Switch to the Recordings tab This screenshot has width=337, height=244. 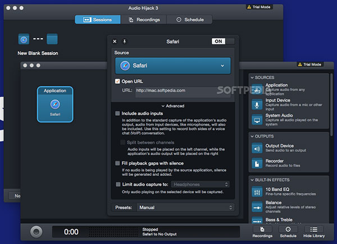click(x=144, y=20)
